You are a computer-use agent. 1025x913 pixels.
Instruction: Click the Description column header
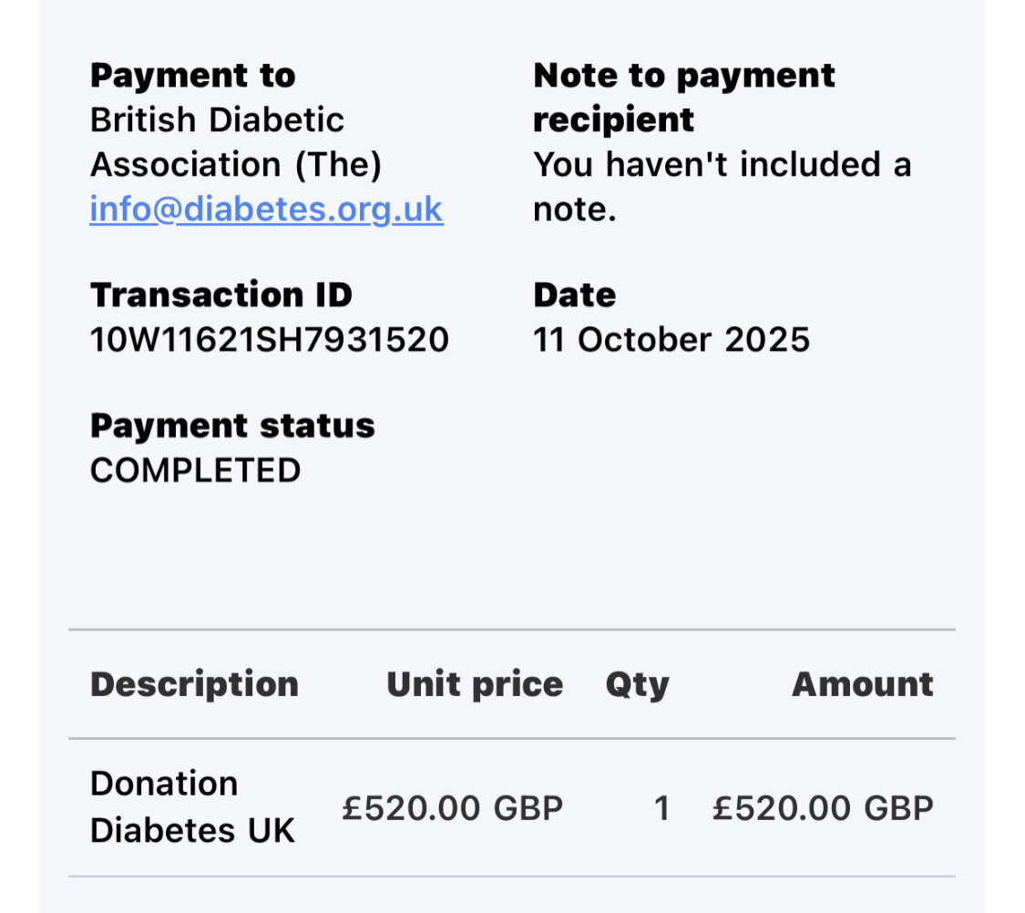tap(194, 684)
